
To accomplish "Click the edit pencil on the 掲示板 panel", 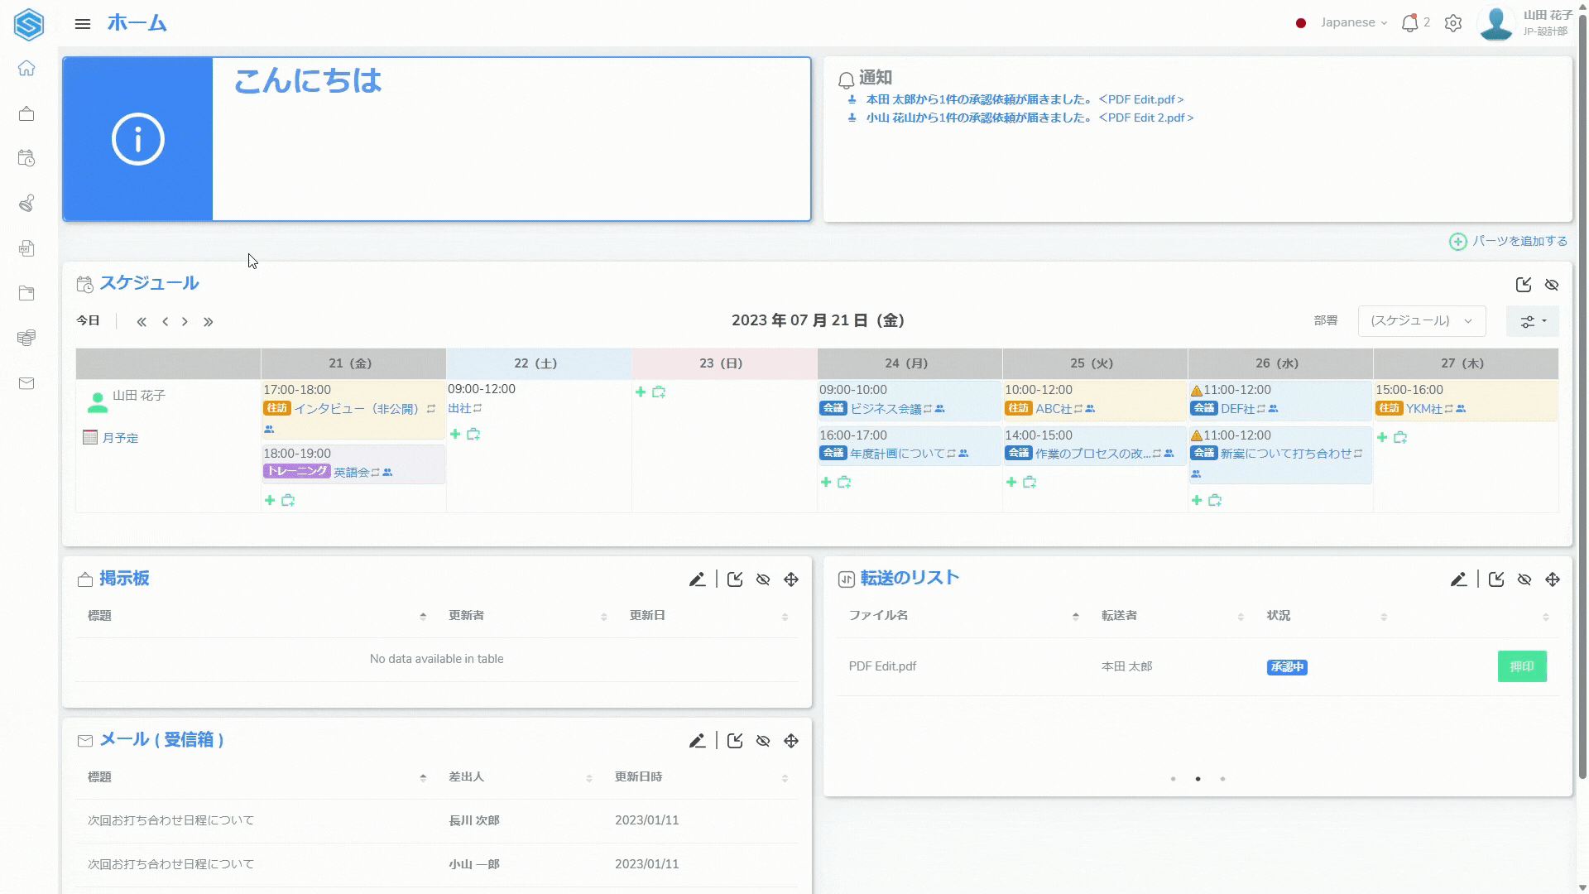I will (697, 579).
